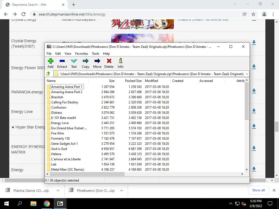Select the E-101 Beta markII folder

pos(63,118)
